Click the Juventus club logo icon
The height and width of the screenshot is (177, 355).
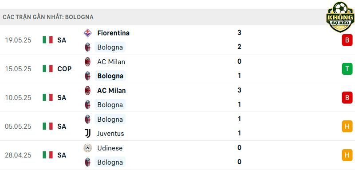[x=87, y=134]
